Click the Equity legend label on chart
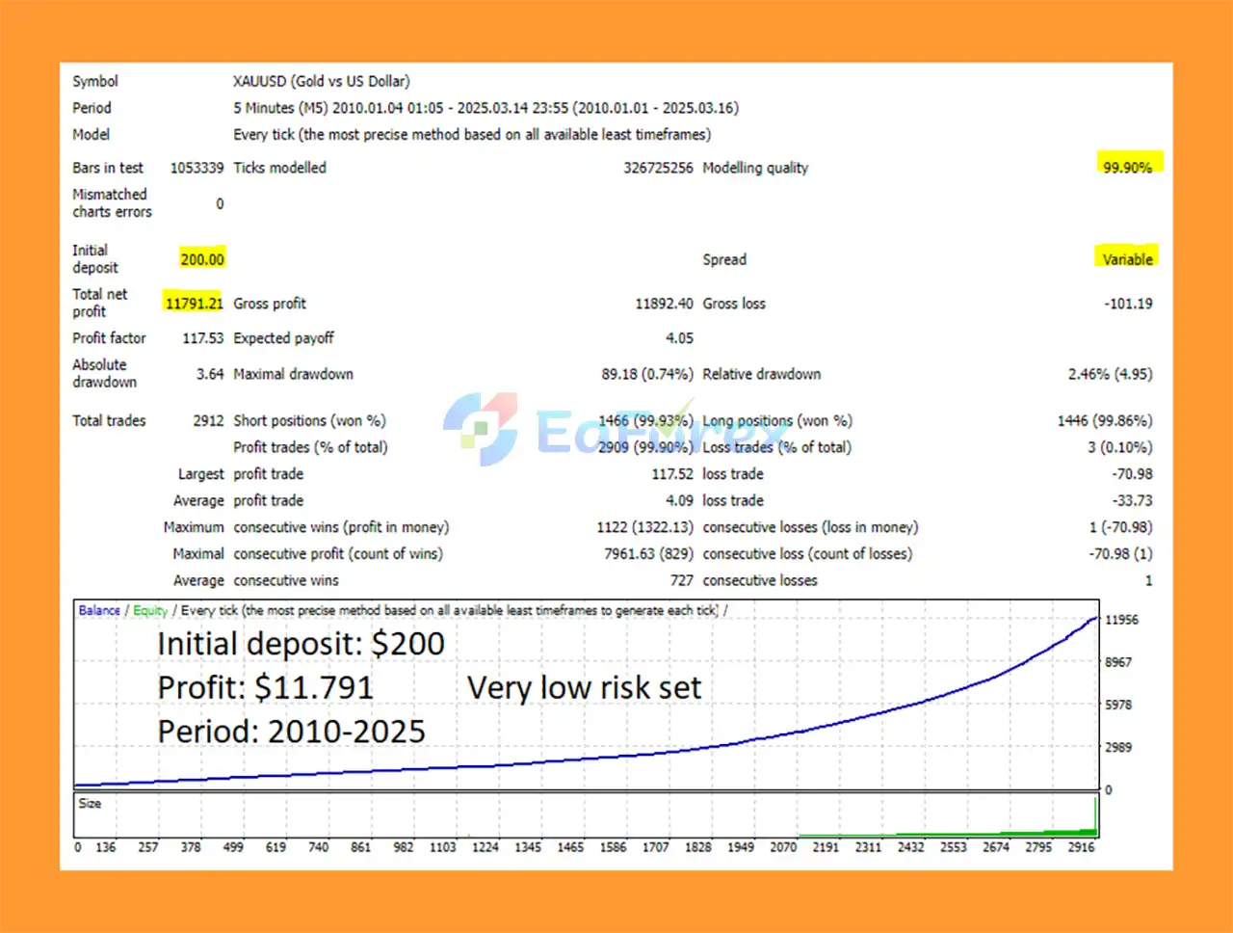The image size is (1233, 933). pyautogui.click(x=150, y=610)
